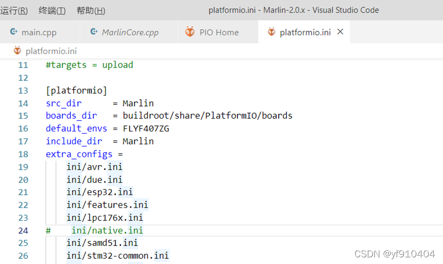Switch to the PIO Home tab
Viewport: 443px width, 264px height.
click(219, 32)
